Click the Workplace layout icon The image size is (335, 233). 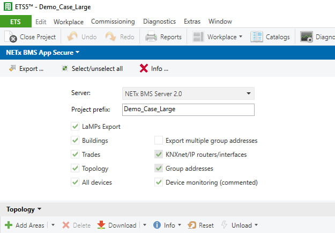point(198,37)
